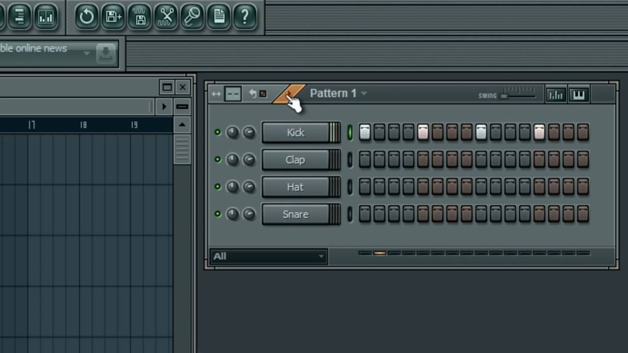Mute the Hat channel via green LED

[217, 187]
